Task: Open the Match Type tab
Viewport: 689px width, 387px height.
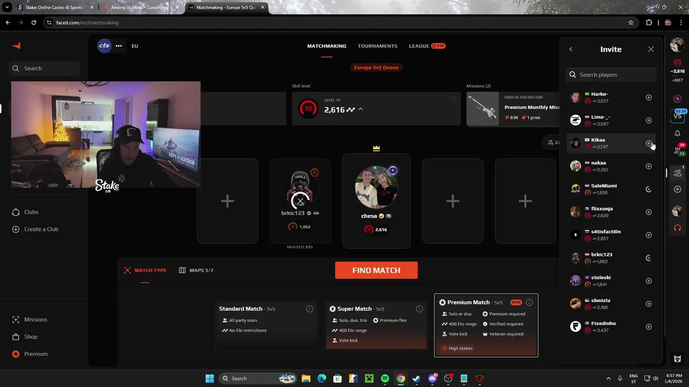Action: click(x=145, y=270)
